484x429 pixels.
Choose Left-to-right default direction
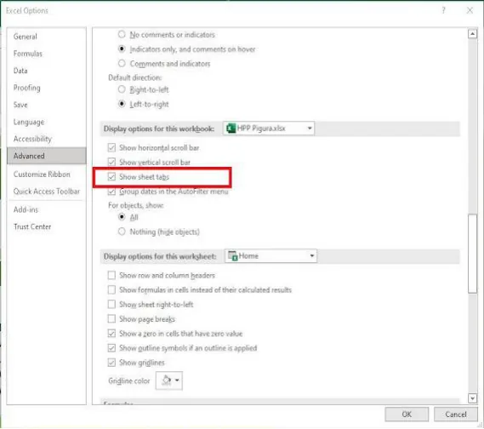pyautogui.click(x=122, y=104)
